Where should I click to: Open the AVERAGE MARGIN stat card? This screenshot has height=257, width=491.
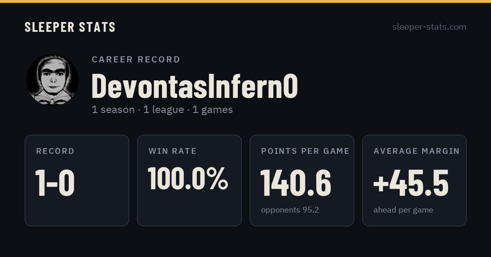414,180
